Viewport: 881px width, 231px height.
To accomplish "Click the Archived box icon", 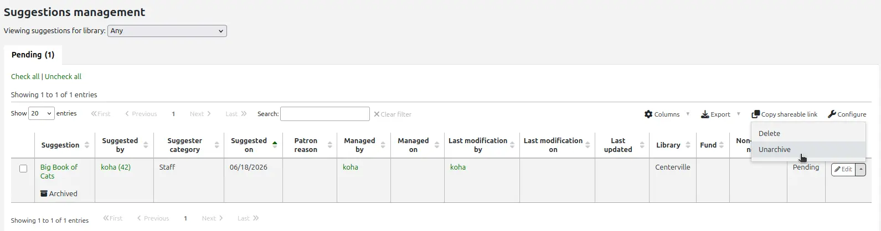I will 44,193.
